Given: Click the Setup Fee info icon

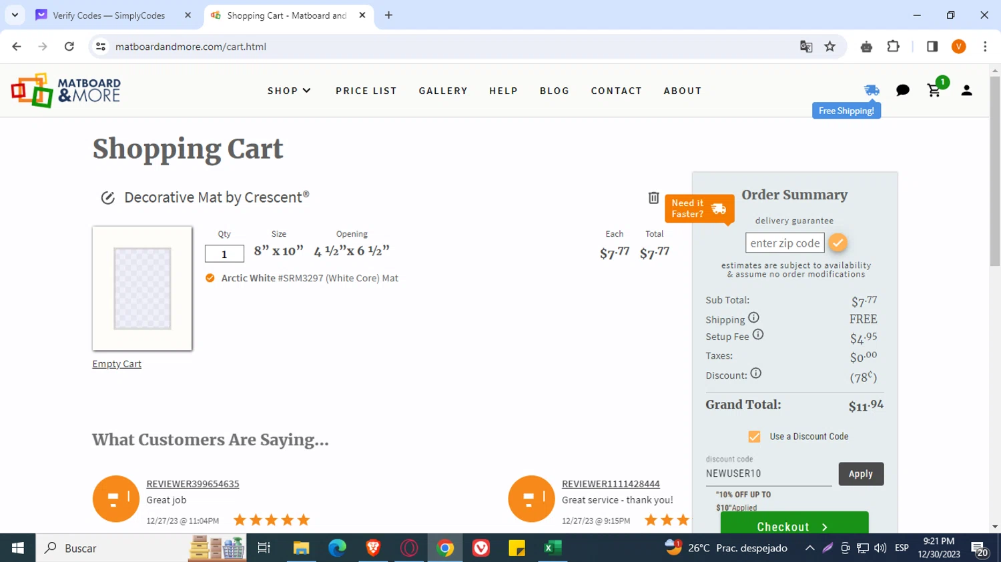Looking at the screenshot, I should 758,335.
